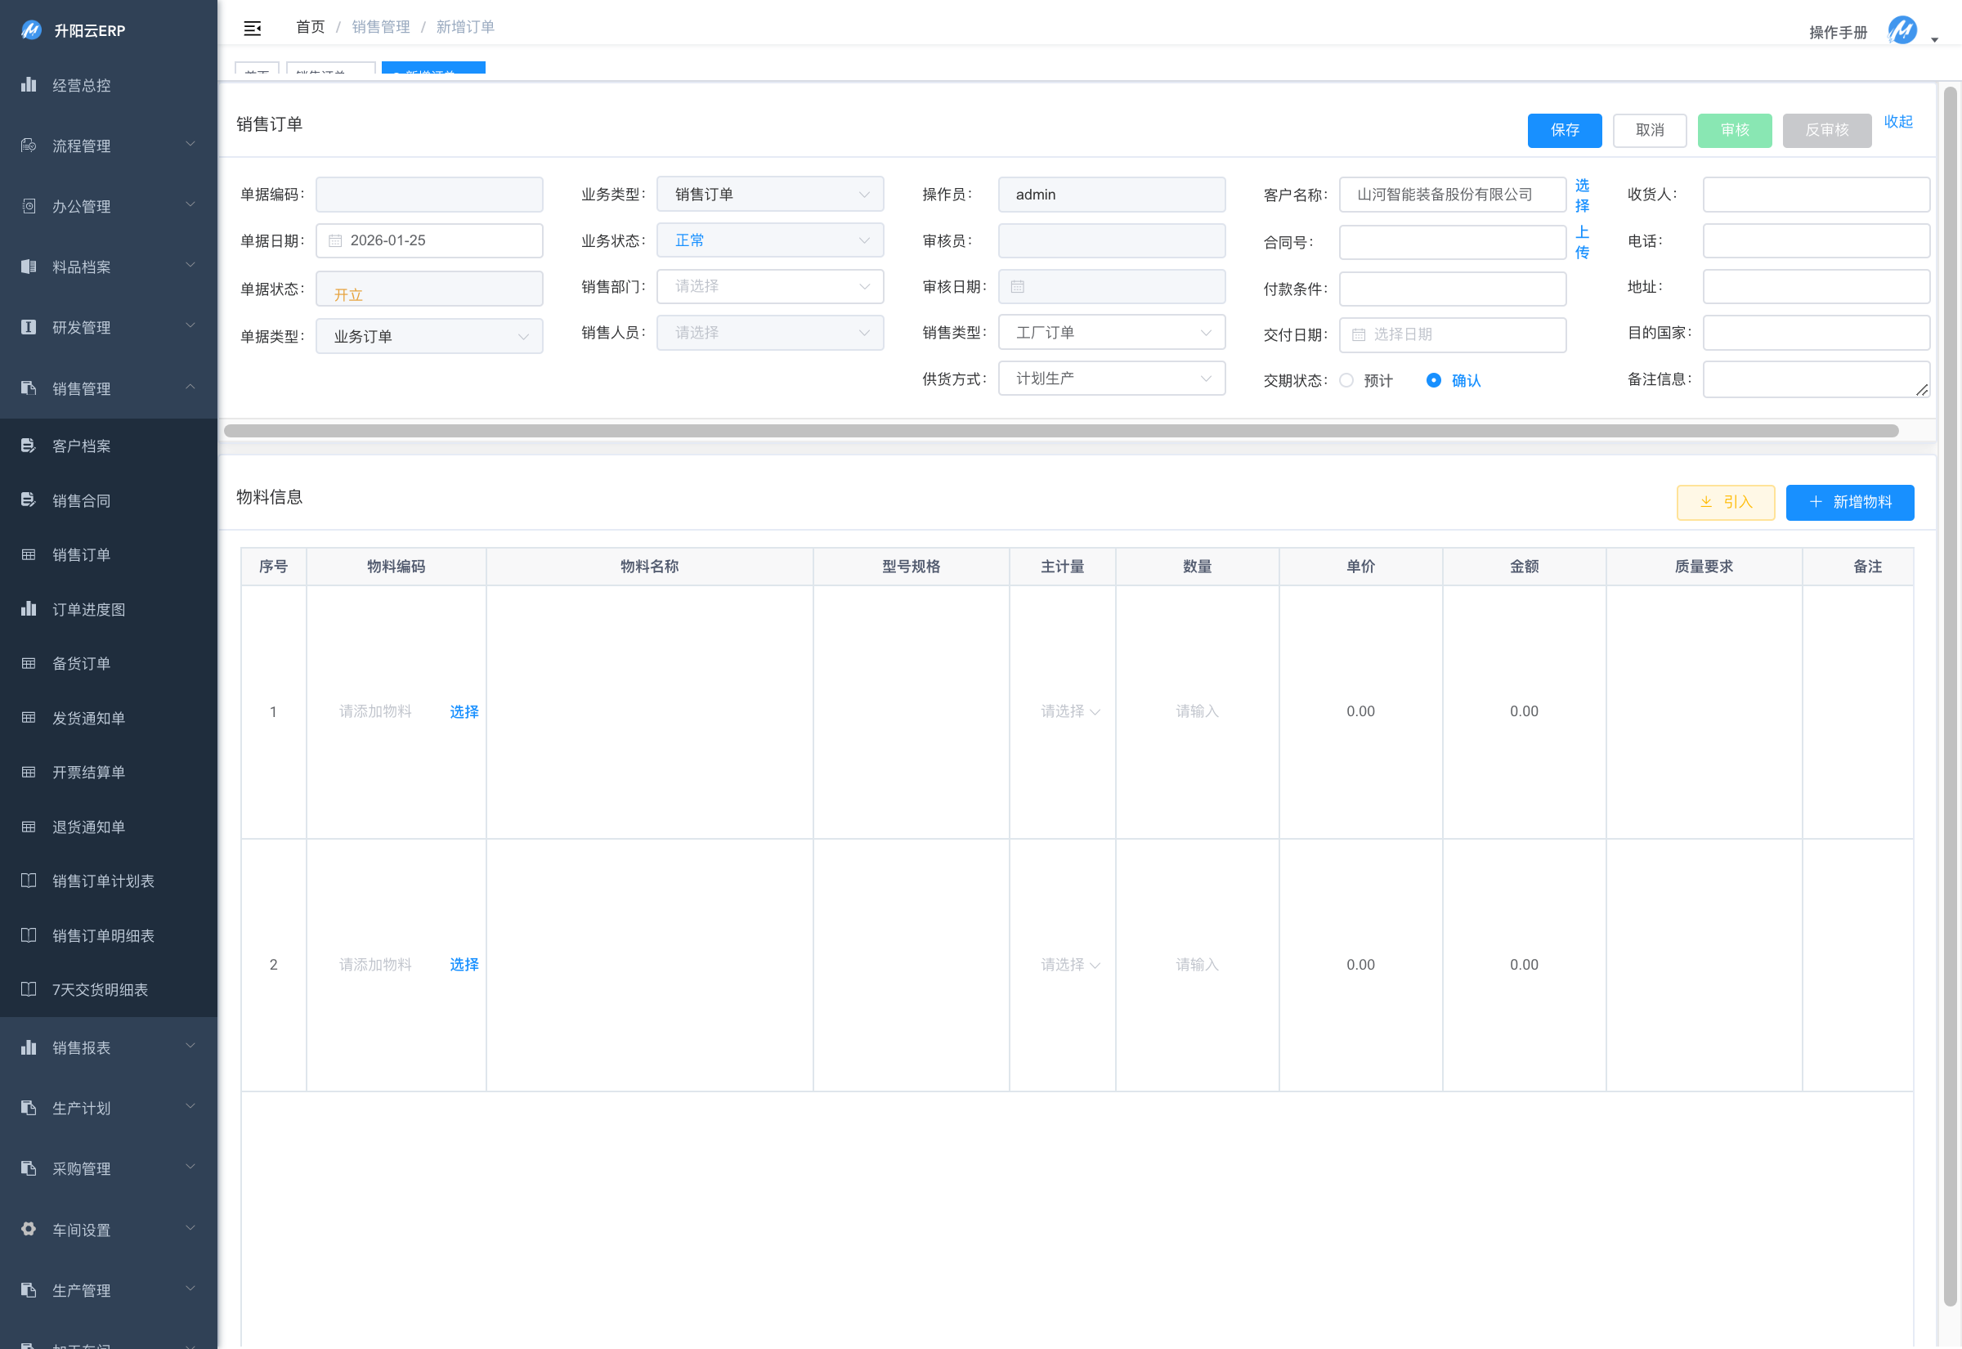Open 销售合同 in the sidebar

tap(82, 500)
